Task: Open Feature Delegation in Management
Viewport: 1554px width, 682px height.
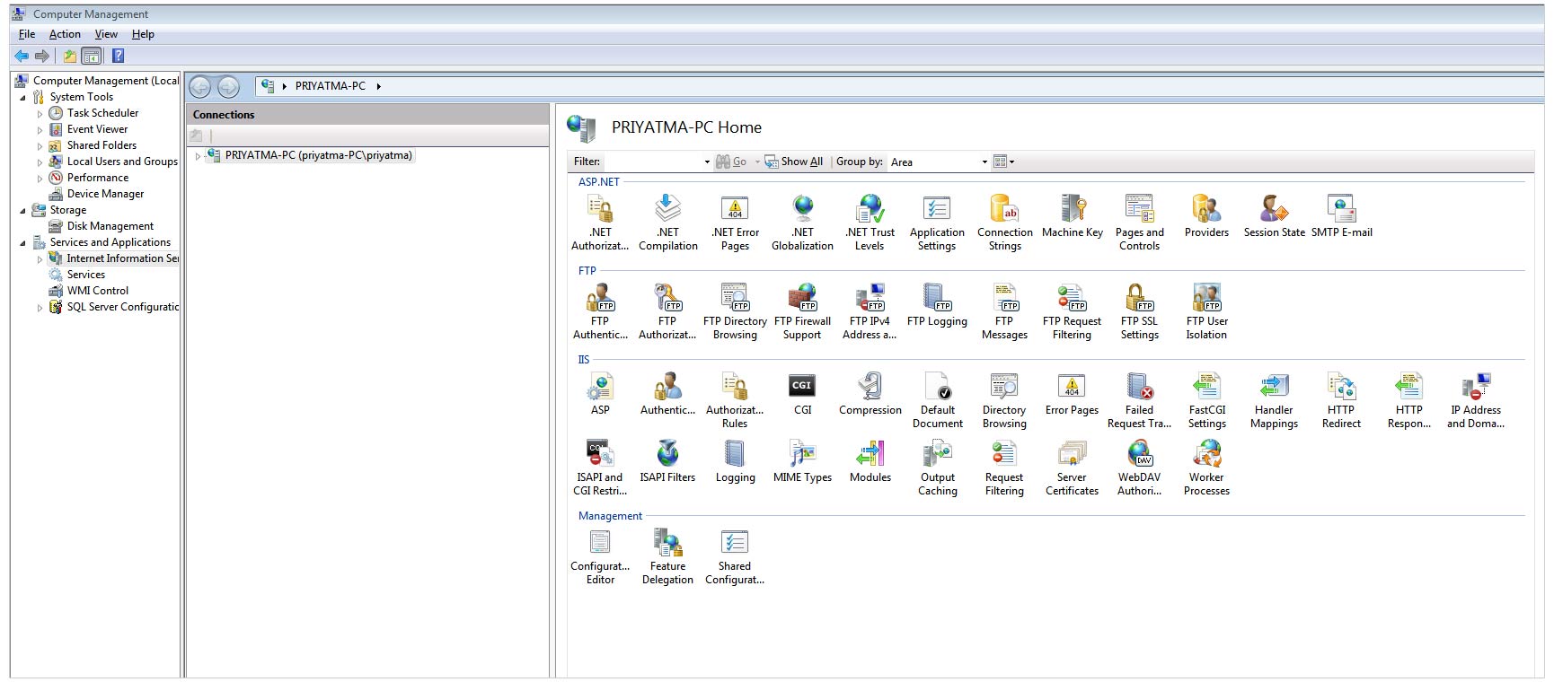Action: [667, 555]
